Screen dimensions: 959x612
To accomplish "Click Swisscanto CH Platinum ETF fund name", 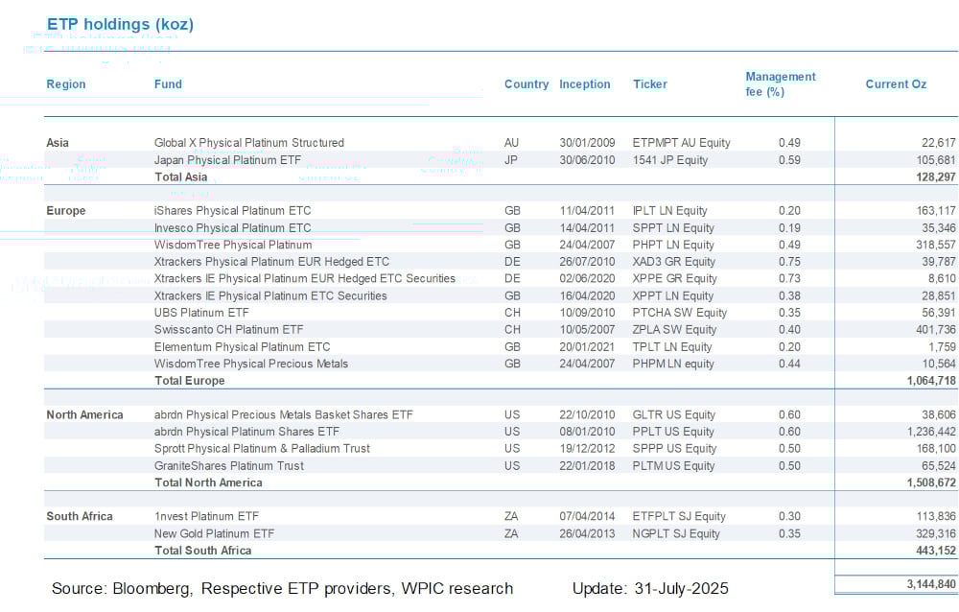I will (229, 329).
